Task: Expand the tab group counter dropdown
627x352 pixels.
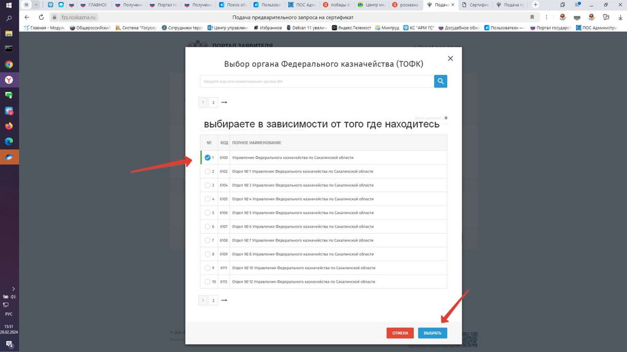Action: pyautogui.click(x=36, y=5)
